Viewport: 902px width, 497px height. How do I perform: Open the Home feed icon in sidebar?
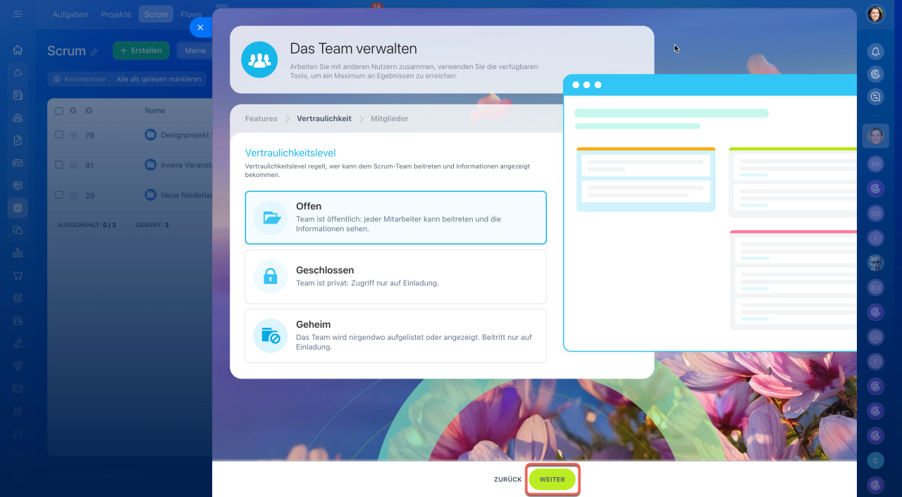tap(18, 50)
